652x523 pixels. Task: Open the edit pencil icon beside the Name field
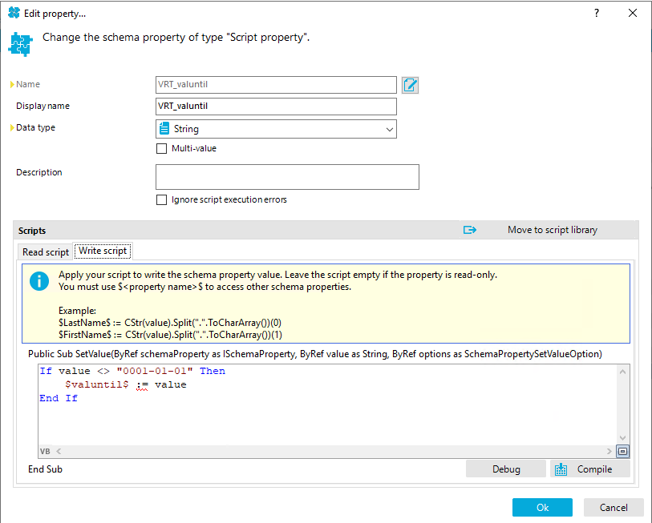point(410,85)
